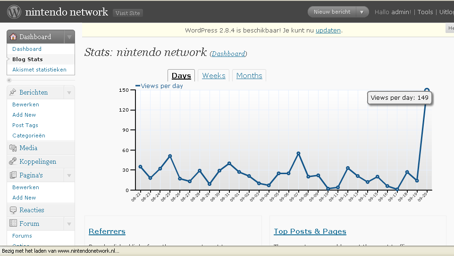Click the Tools link in header
Viewport: 454px width, 256px height.
click(x=425, y=12)
